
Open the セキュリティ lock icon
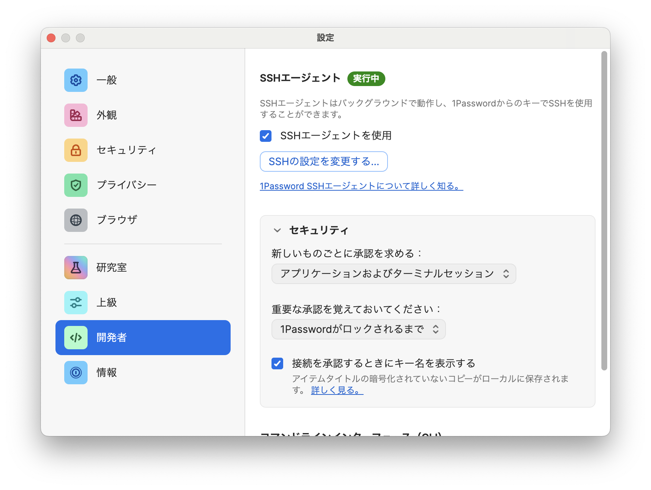[x=76, y=150]
